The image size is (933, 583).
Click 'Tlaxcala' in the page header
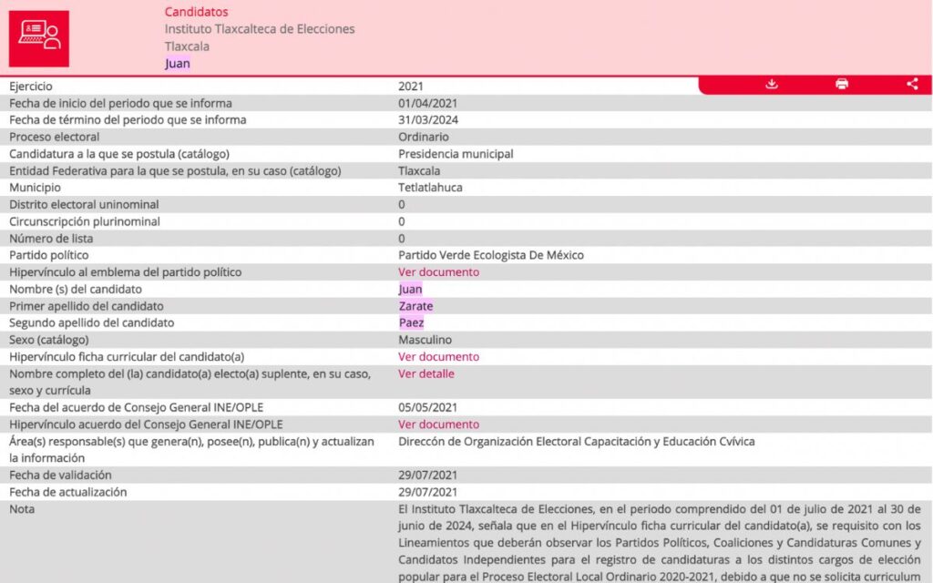[x=187, y=46]
